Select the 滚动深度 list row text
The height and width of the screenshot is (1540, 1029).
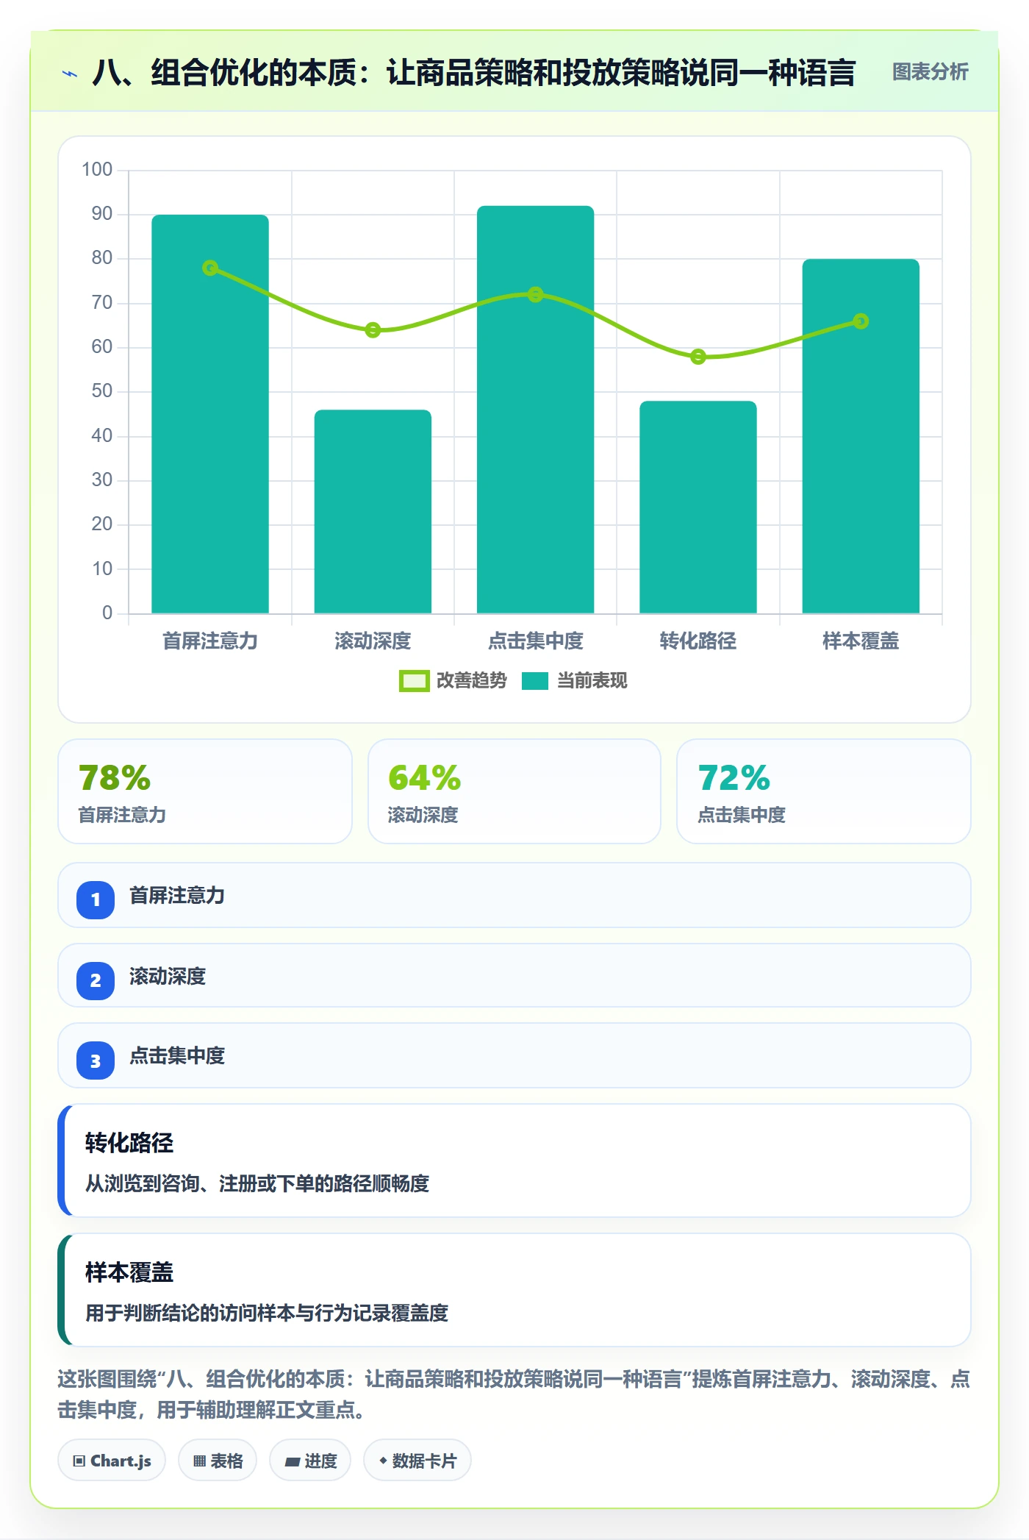168,977
